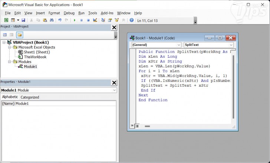Close the Project - VBAProject panel
The image size is (270, 163).
[x=114, y=27]
